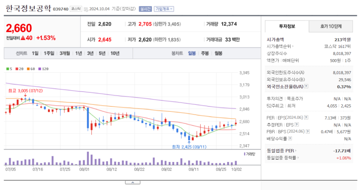
Task: Click the 전일 value 2,620
Action: pos(105,24)
